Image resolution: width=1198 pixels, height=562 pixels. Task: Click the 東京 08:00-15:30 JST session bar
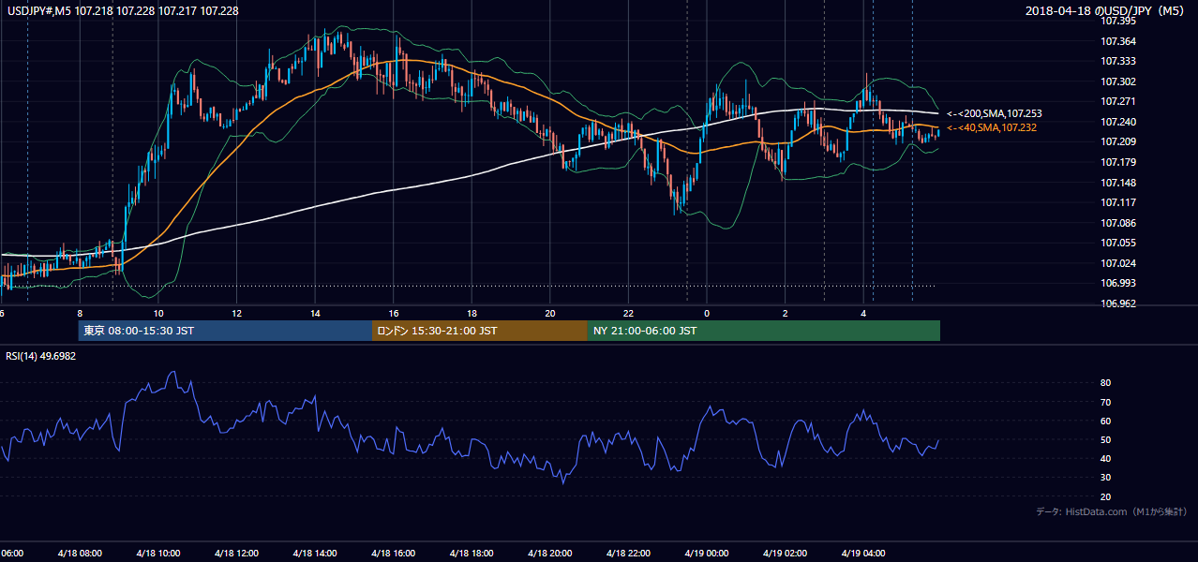(226, 331)
